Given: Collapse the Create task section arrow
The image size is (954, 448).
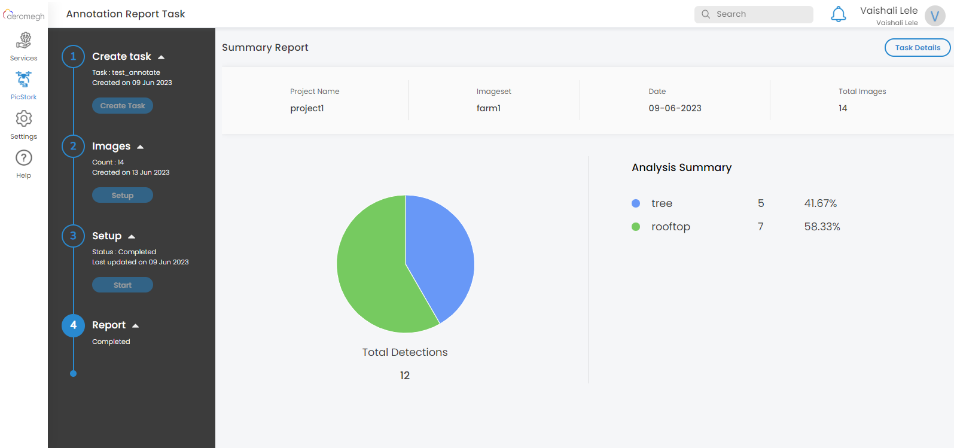Looking at the screenshot, I should [x=161, y=57].
